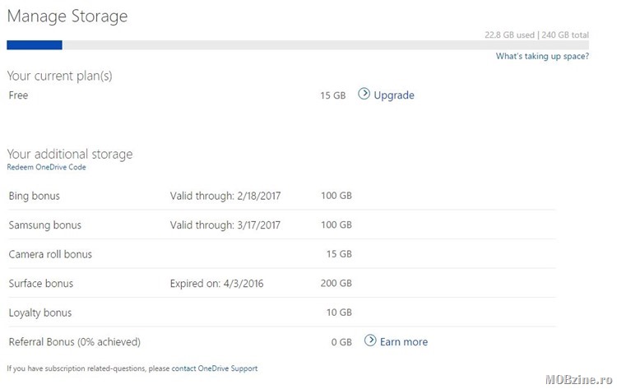Click the circled arrow icon beside Earn more
This screenshot has width=617, height=389.
[x=370, y=341]
